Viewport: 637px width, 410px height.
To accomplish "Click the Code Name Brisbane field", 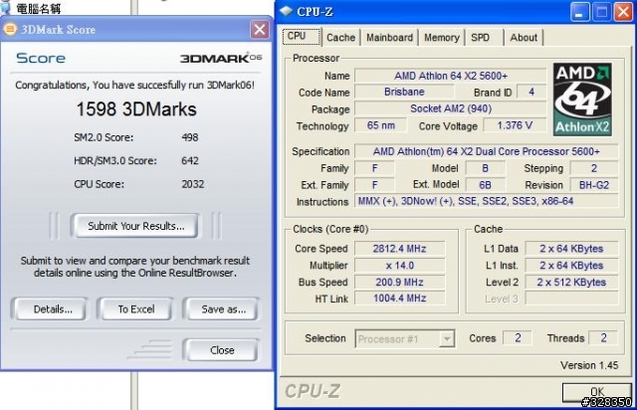I will (x=404, y=92).
